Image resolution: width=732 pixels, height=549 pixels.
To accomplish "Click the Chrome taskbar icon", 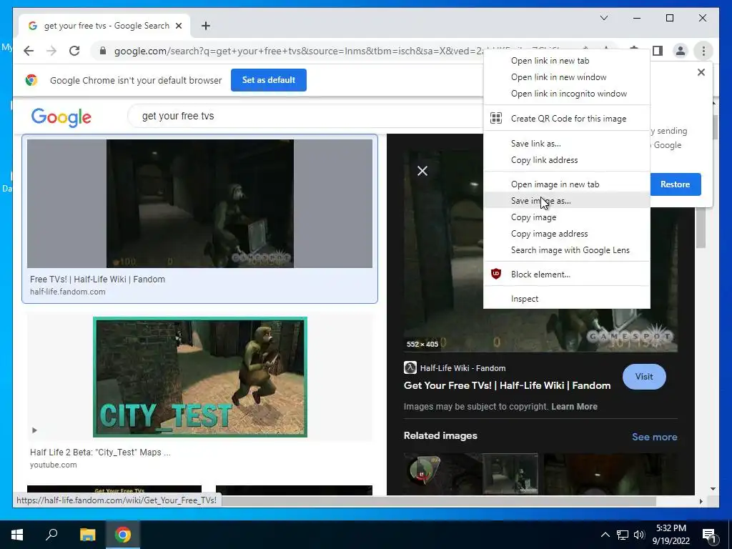I will click(123, 535).
